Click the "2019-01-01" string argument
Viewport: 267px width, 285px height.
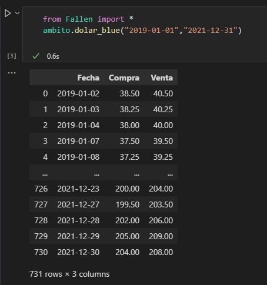(152, 31)
